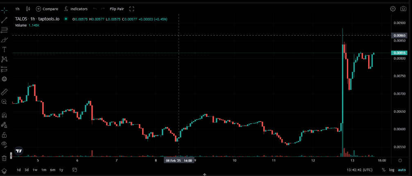Click the 0.00816 current price label
The height and width of the screenshot is (176, 412).
(x=399, y=53)
